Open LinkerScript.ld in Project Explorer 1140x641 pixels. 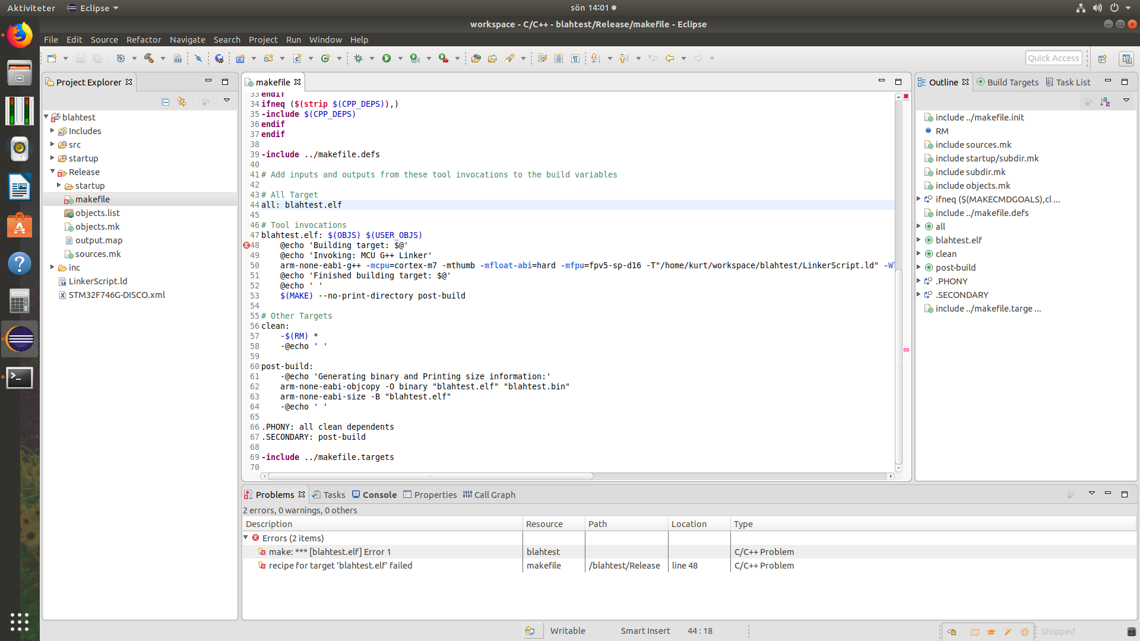click(x=97, y=281)
